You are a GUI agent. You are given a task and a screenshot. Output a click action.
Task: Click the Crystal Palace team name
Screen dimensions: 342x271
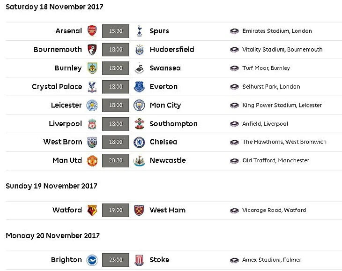(x=57, y=87)
